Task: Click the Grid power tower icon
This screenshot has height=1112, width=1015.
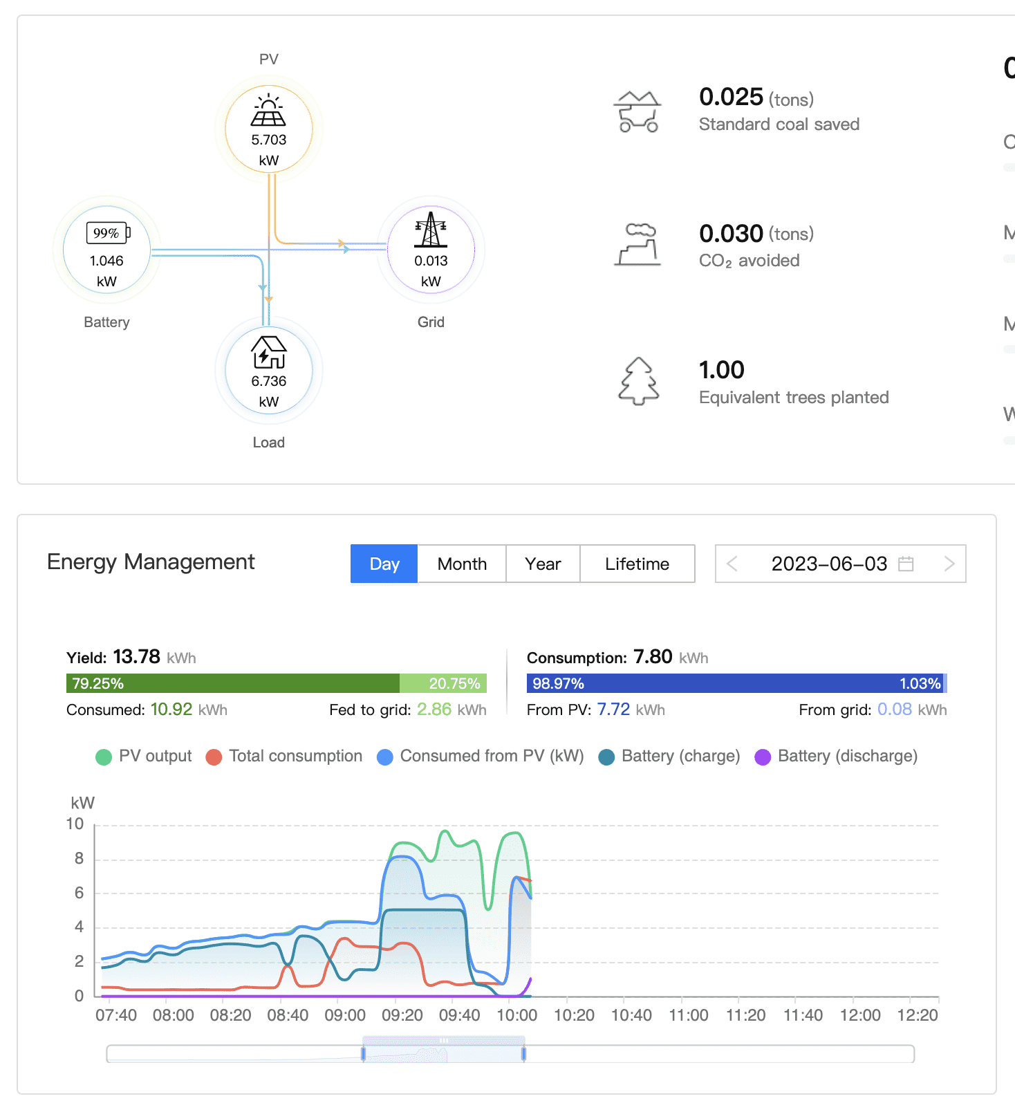Action: [431, 230]
